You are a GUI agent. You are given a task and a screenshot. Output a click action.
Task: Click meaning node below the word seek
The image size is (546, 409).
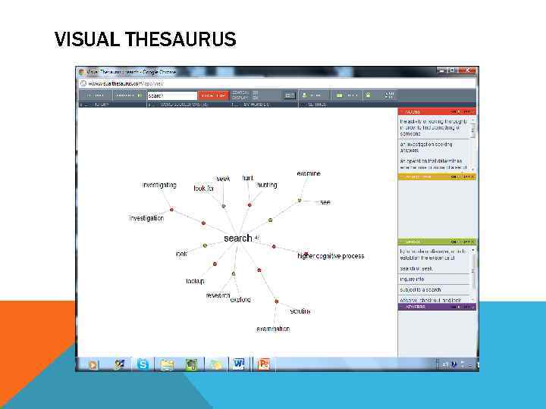click(x=224, y=206)
